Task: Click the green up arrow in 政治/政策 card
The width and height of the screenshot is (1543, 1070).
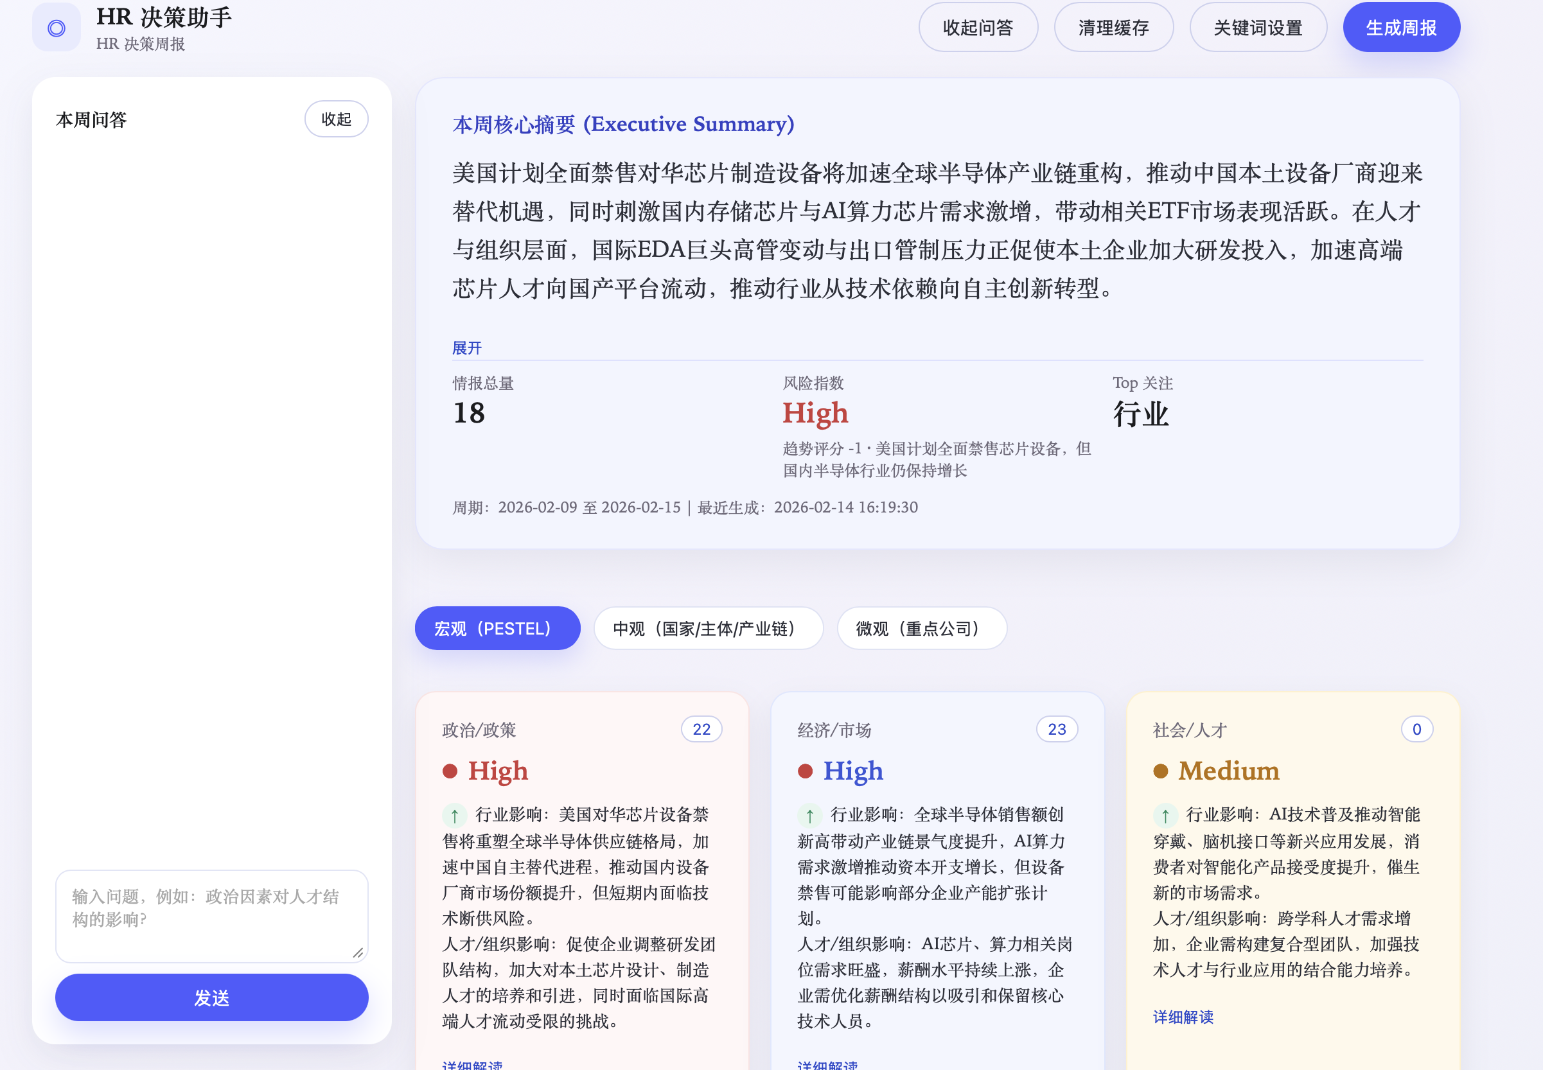Action: pos(455,815)
